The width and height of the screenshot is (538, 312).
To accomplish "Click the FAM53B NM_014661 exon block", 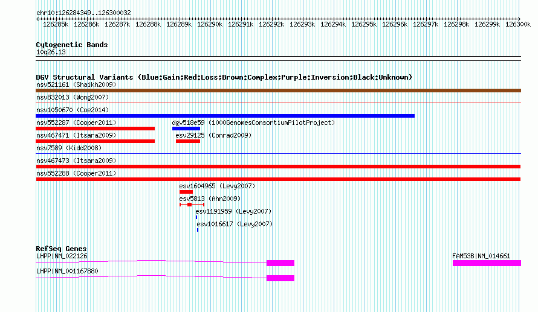I will point(487,263).
